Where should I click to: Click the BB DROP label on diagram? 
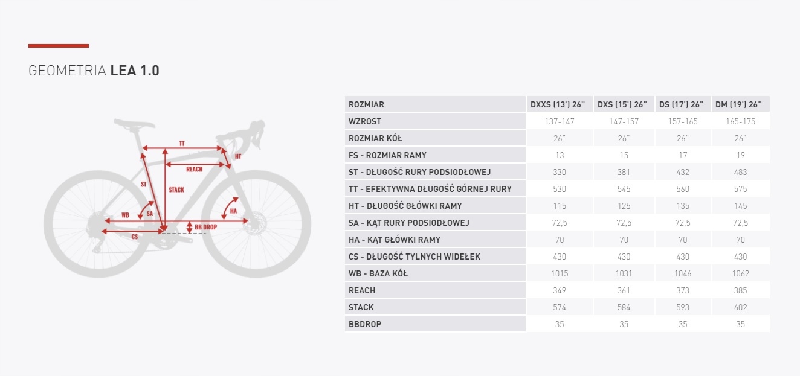pos(205,228)
